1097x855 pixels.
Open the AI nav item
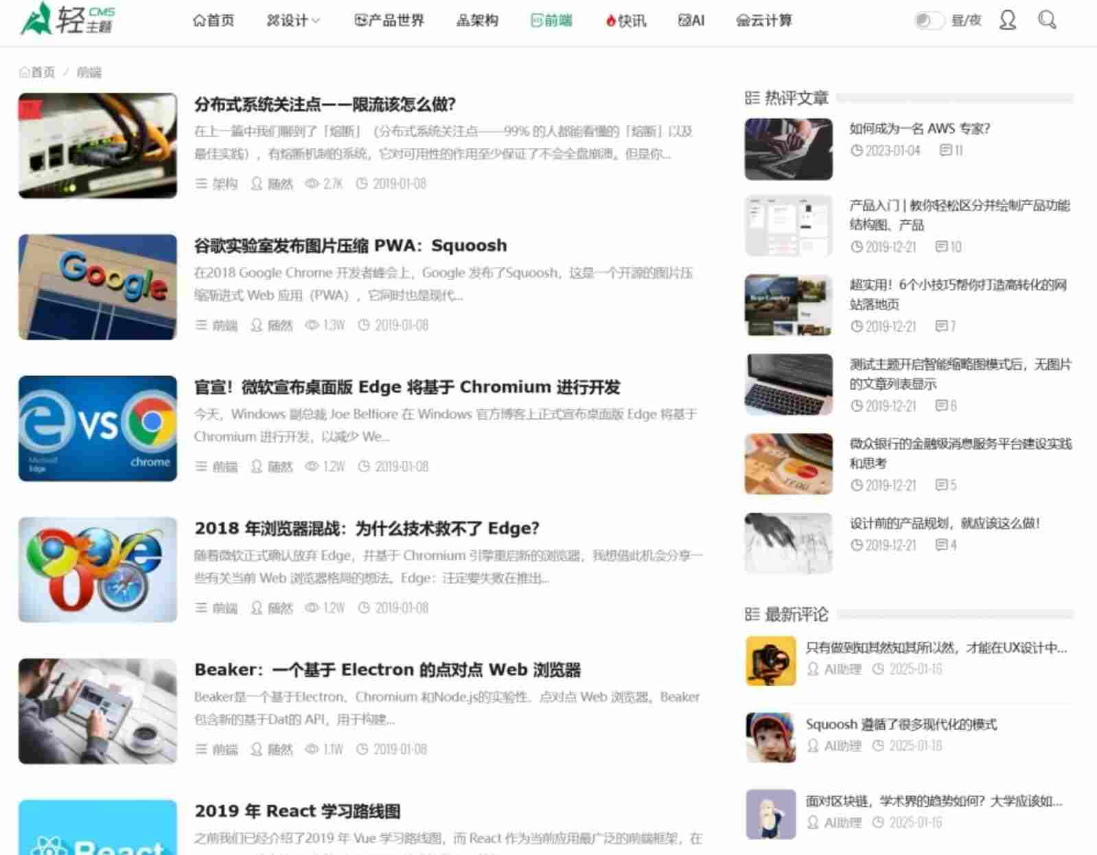[x=691, y=21]
